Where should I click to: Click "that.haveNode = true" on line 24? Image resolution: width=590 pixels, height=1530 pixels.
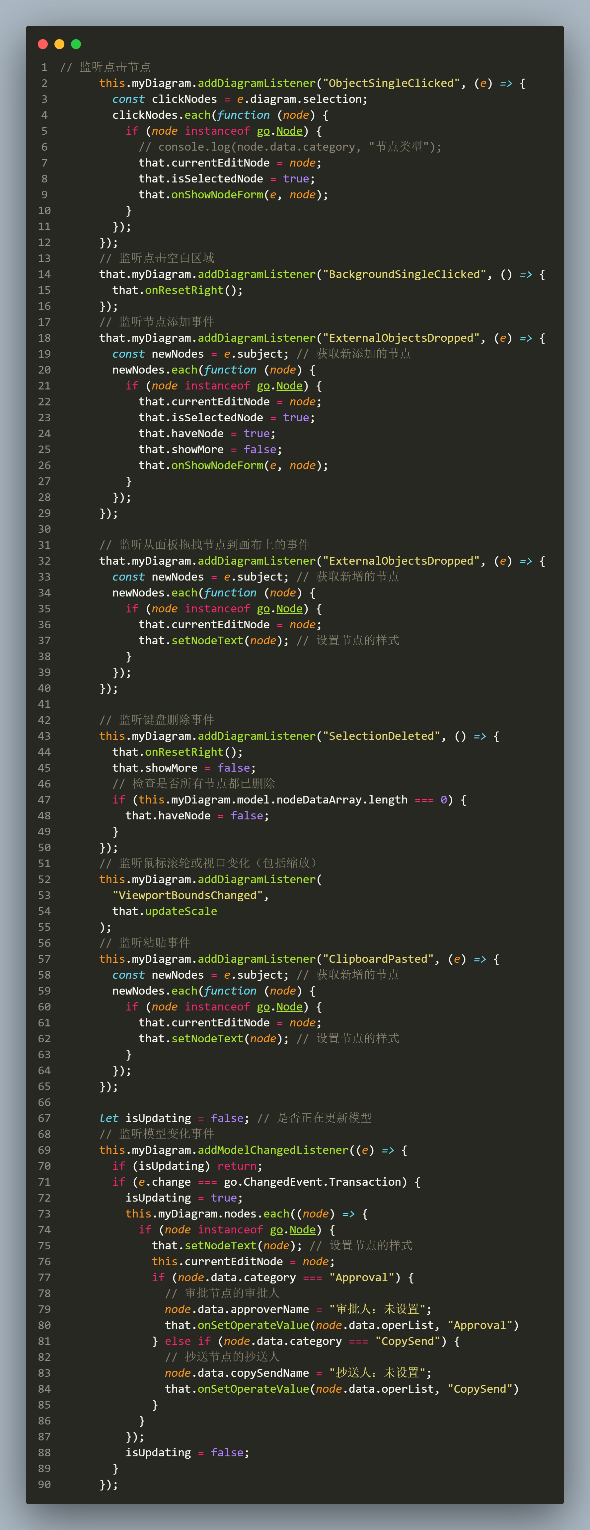click(x=204, y=434)
